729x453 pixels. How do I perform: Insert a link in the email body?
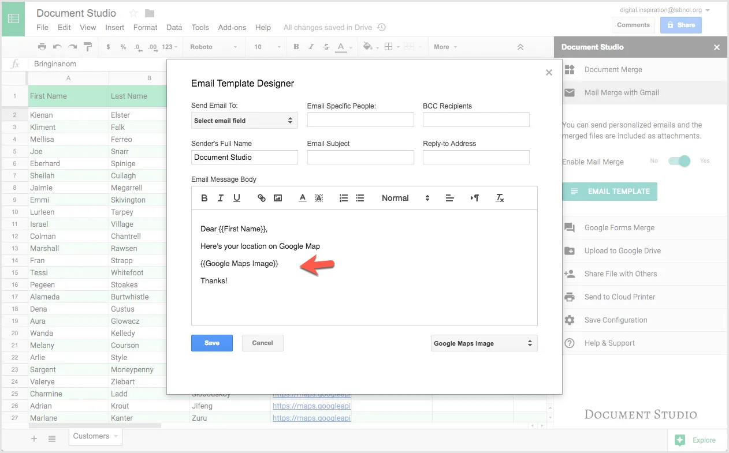coord(261,197)
